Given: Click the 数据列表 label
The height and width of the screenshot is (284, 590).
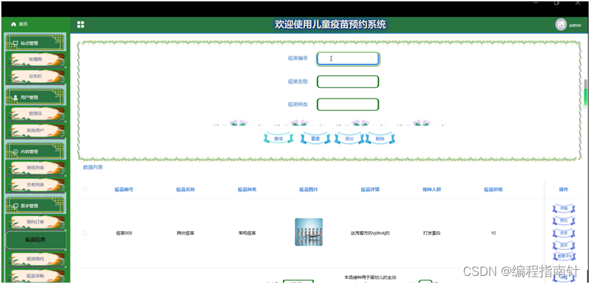Looking at the screenshot, I should coord(92,167).
